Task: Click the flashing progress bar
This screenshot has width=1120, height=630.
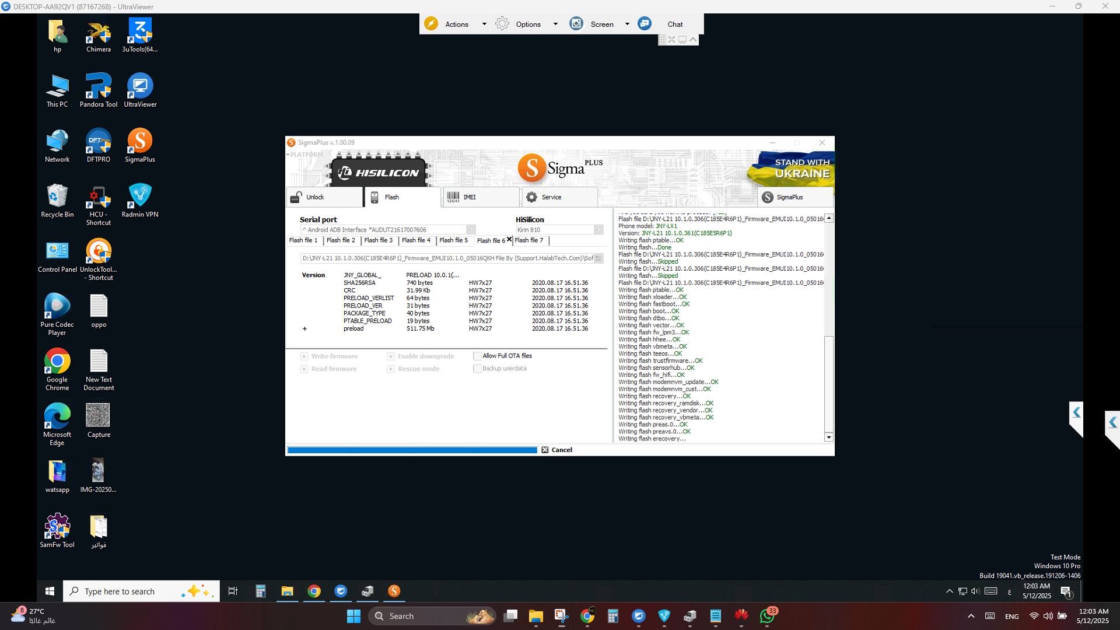Action: point(412,450)
